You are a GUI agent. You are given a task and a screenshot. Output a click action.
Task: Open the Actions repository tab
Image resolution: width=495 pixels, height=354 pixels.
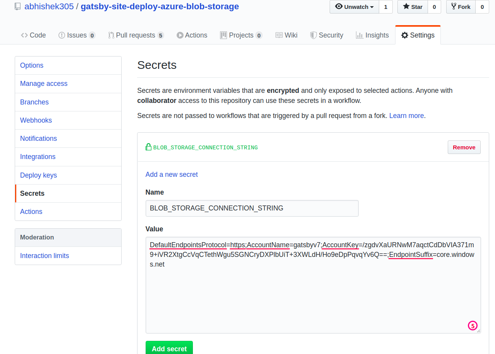(192, 35)
